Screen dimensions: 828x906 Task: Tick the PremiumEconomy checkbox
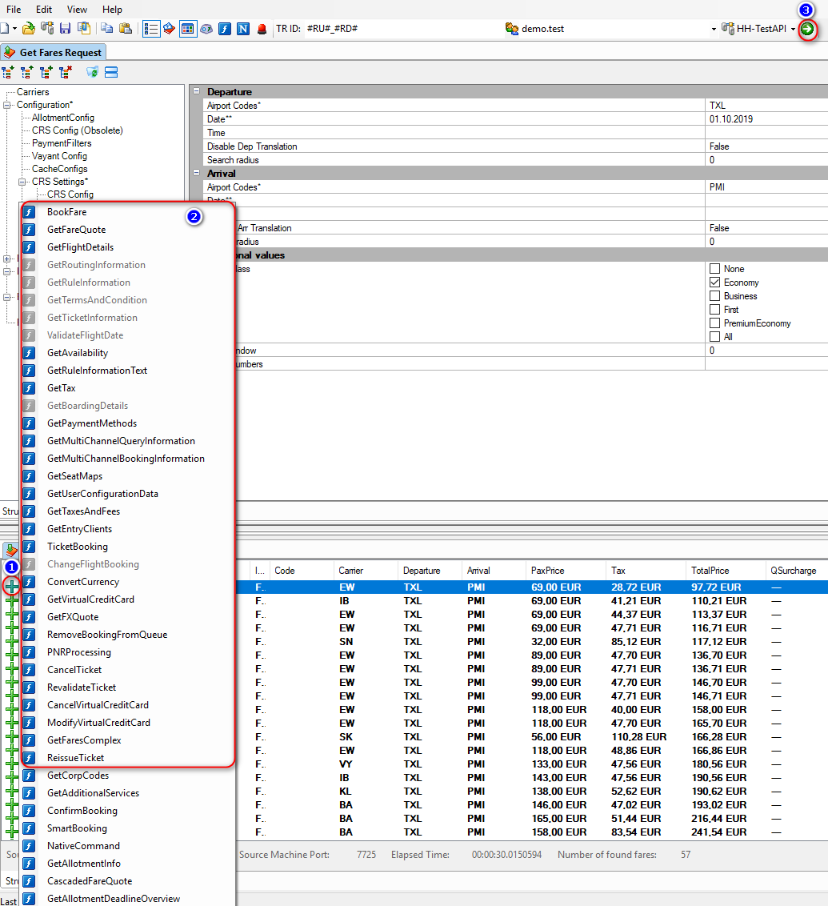click(x=714, y=323)
